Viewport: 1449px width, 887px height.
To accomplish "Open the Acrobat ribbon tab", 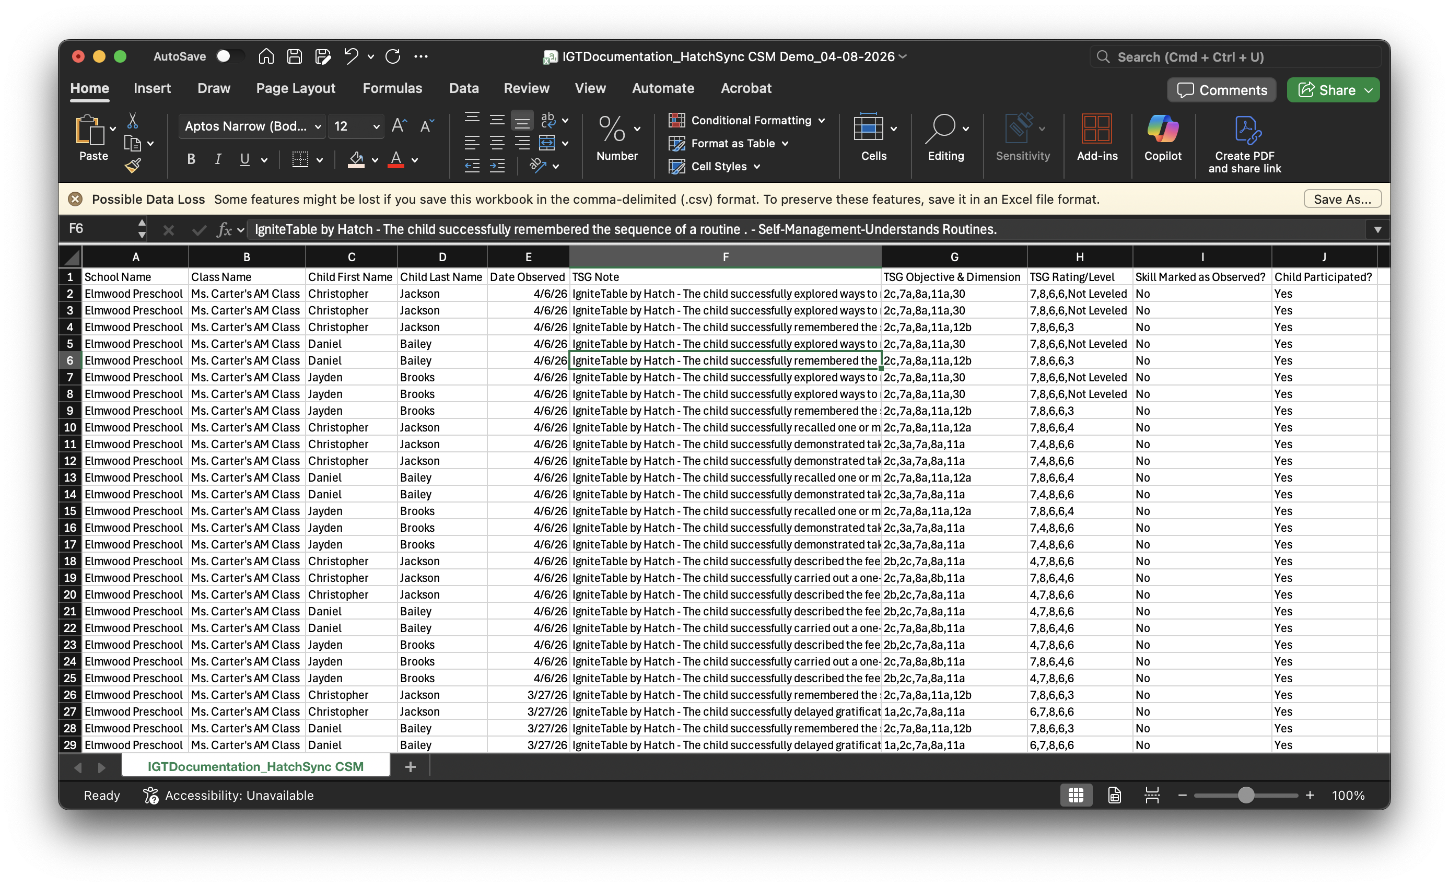I will coord(746,88).
